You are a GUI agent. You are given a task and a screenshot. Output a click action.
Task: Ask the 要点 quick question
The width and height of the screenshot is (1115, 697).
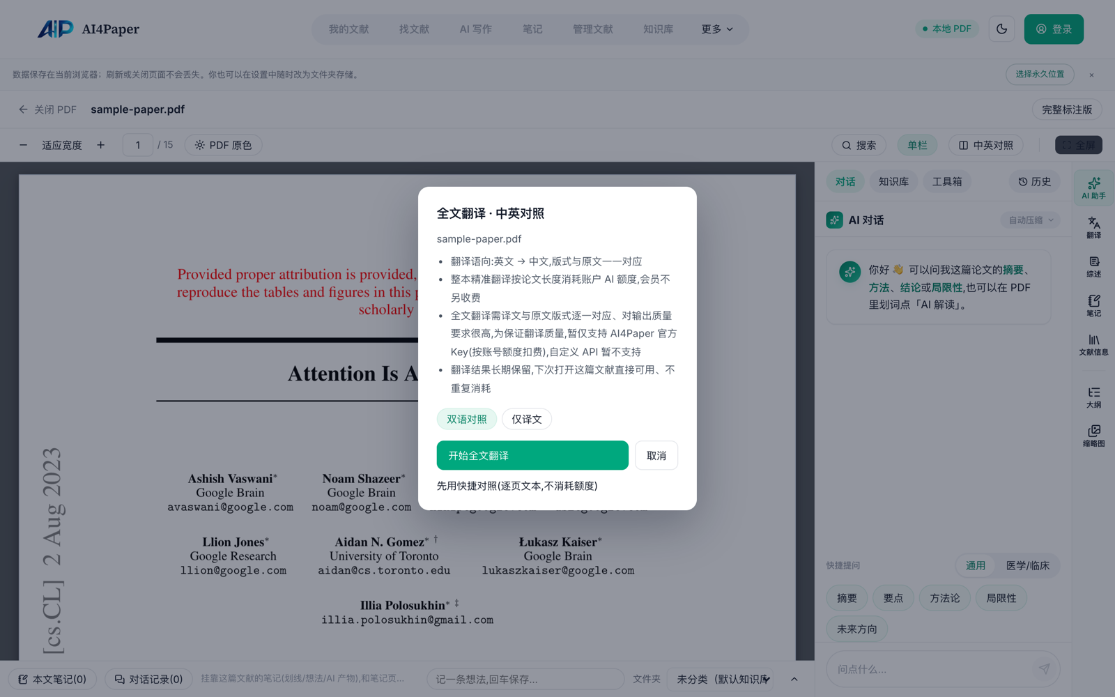[x=893, y=598]
